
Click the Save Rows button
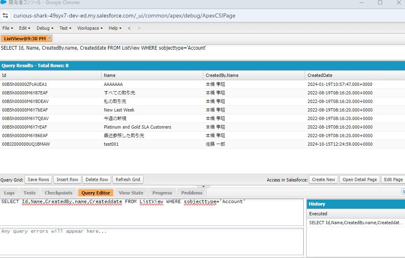coord(38,179)
